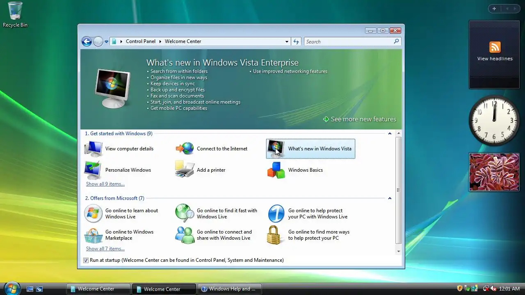Viewport: 525px width, 295px height.
Task: Click the monitor image in the banner
Action: 113,88
